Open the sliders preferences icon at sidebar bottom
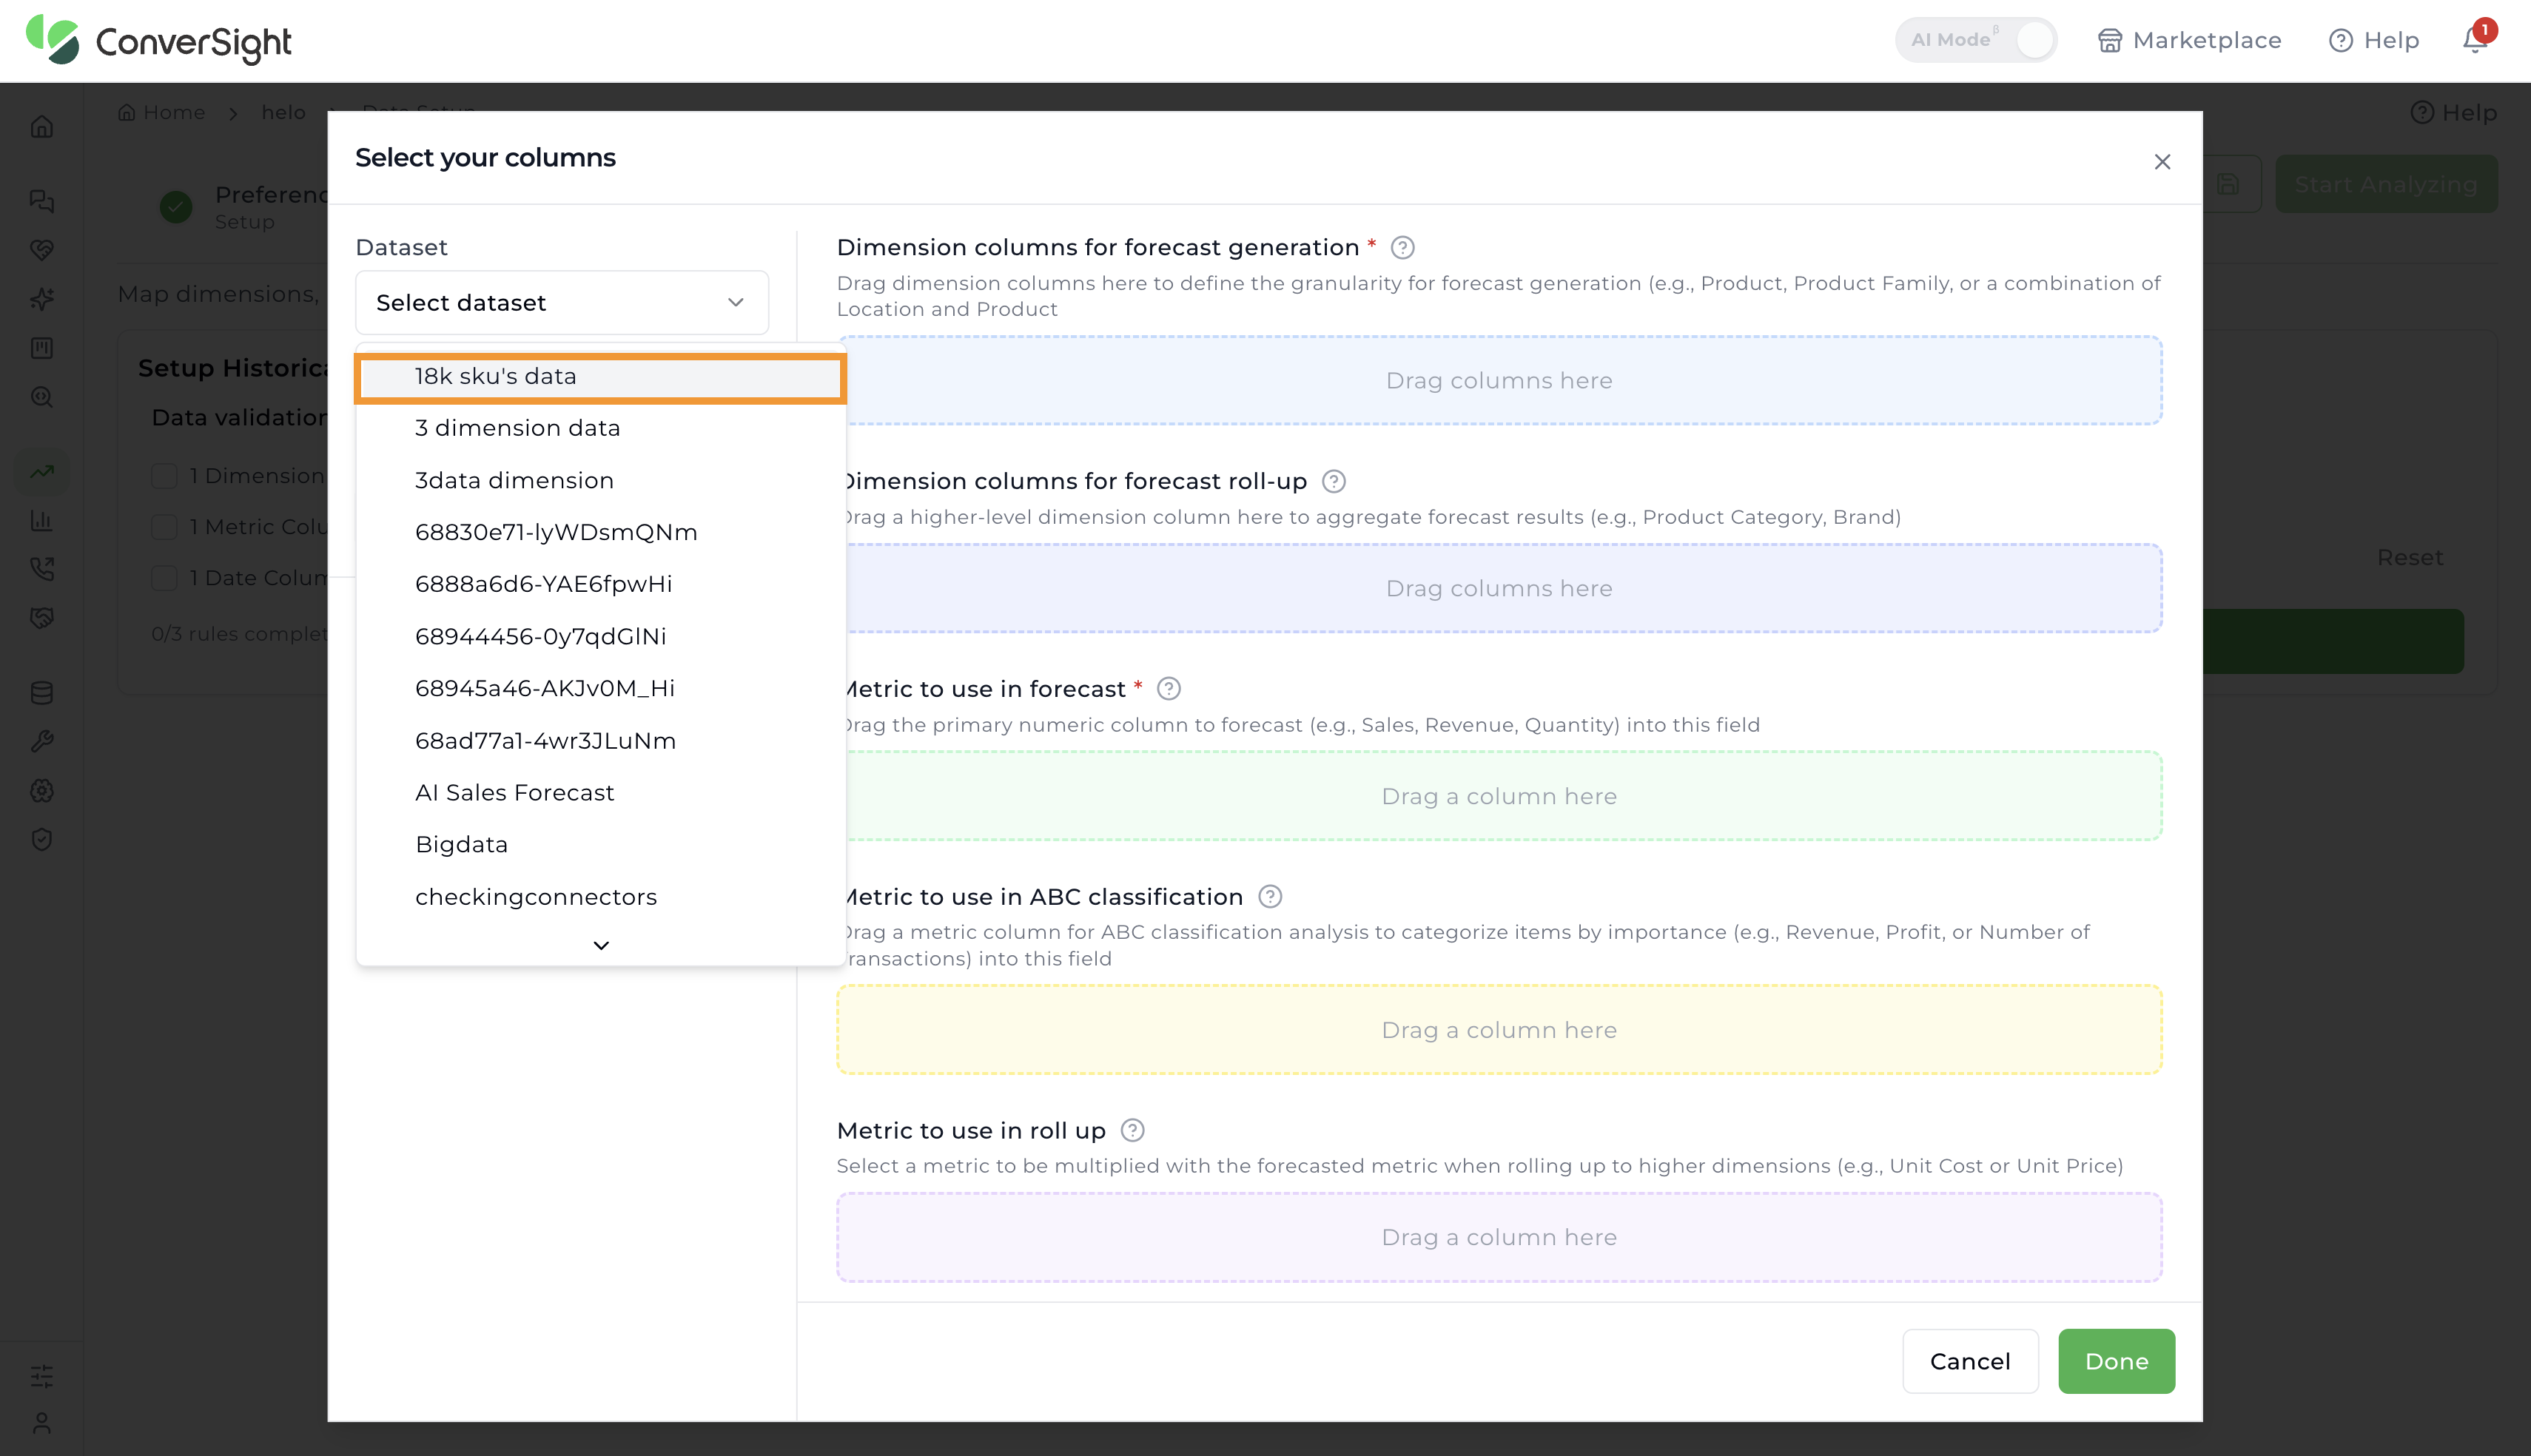This screenshot has height=1456, width=2531. 41,1376
